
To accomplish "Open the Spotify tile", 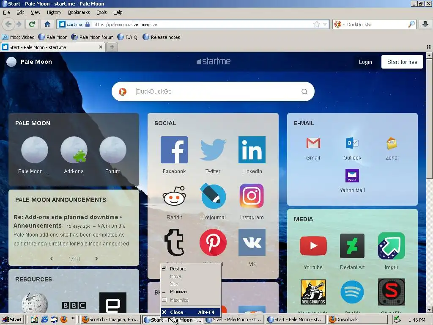I will click(352, 292).
